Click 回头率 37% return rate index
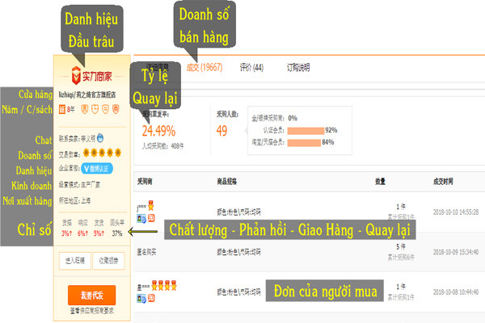485x323 pixels. coord(117,228)
